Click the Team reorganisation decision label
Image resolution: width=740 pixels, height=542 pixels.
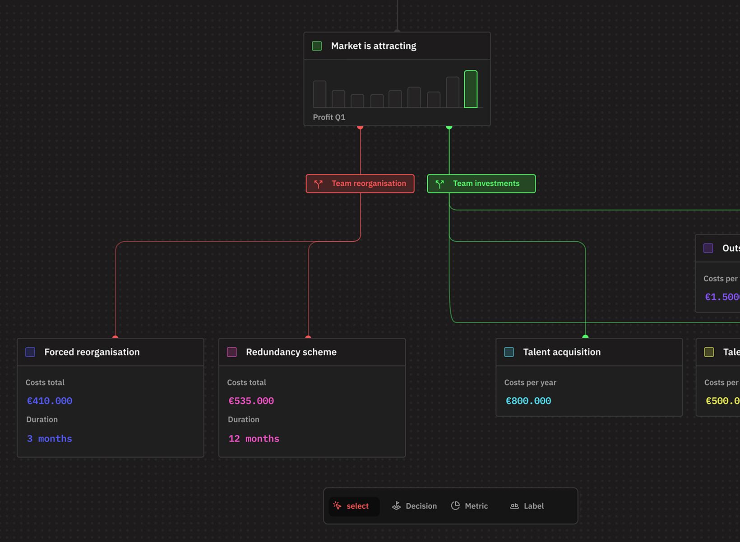click(x=369, y=184)
